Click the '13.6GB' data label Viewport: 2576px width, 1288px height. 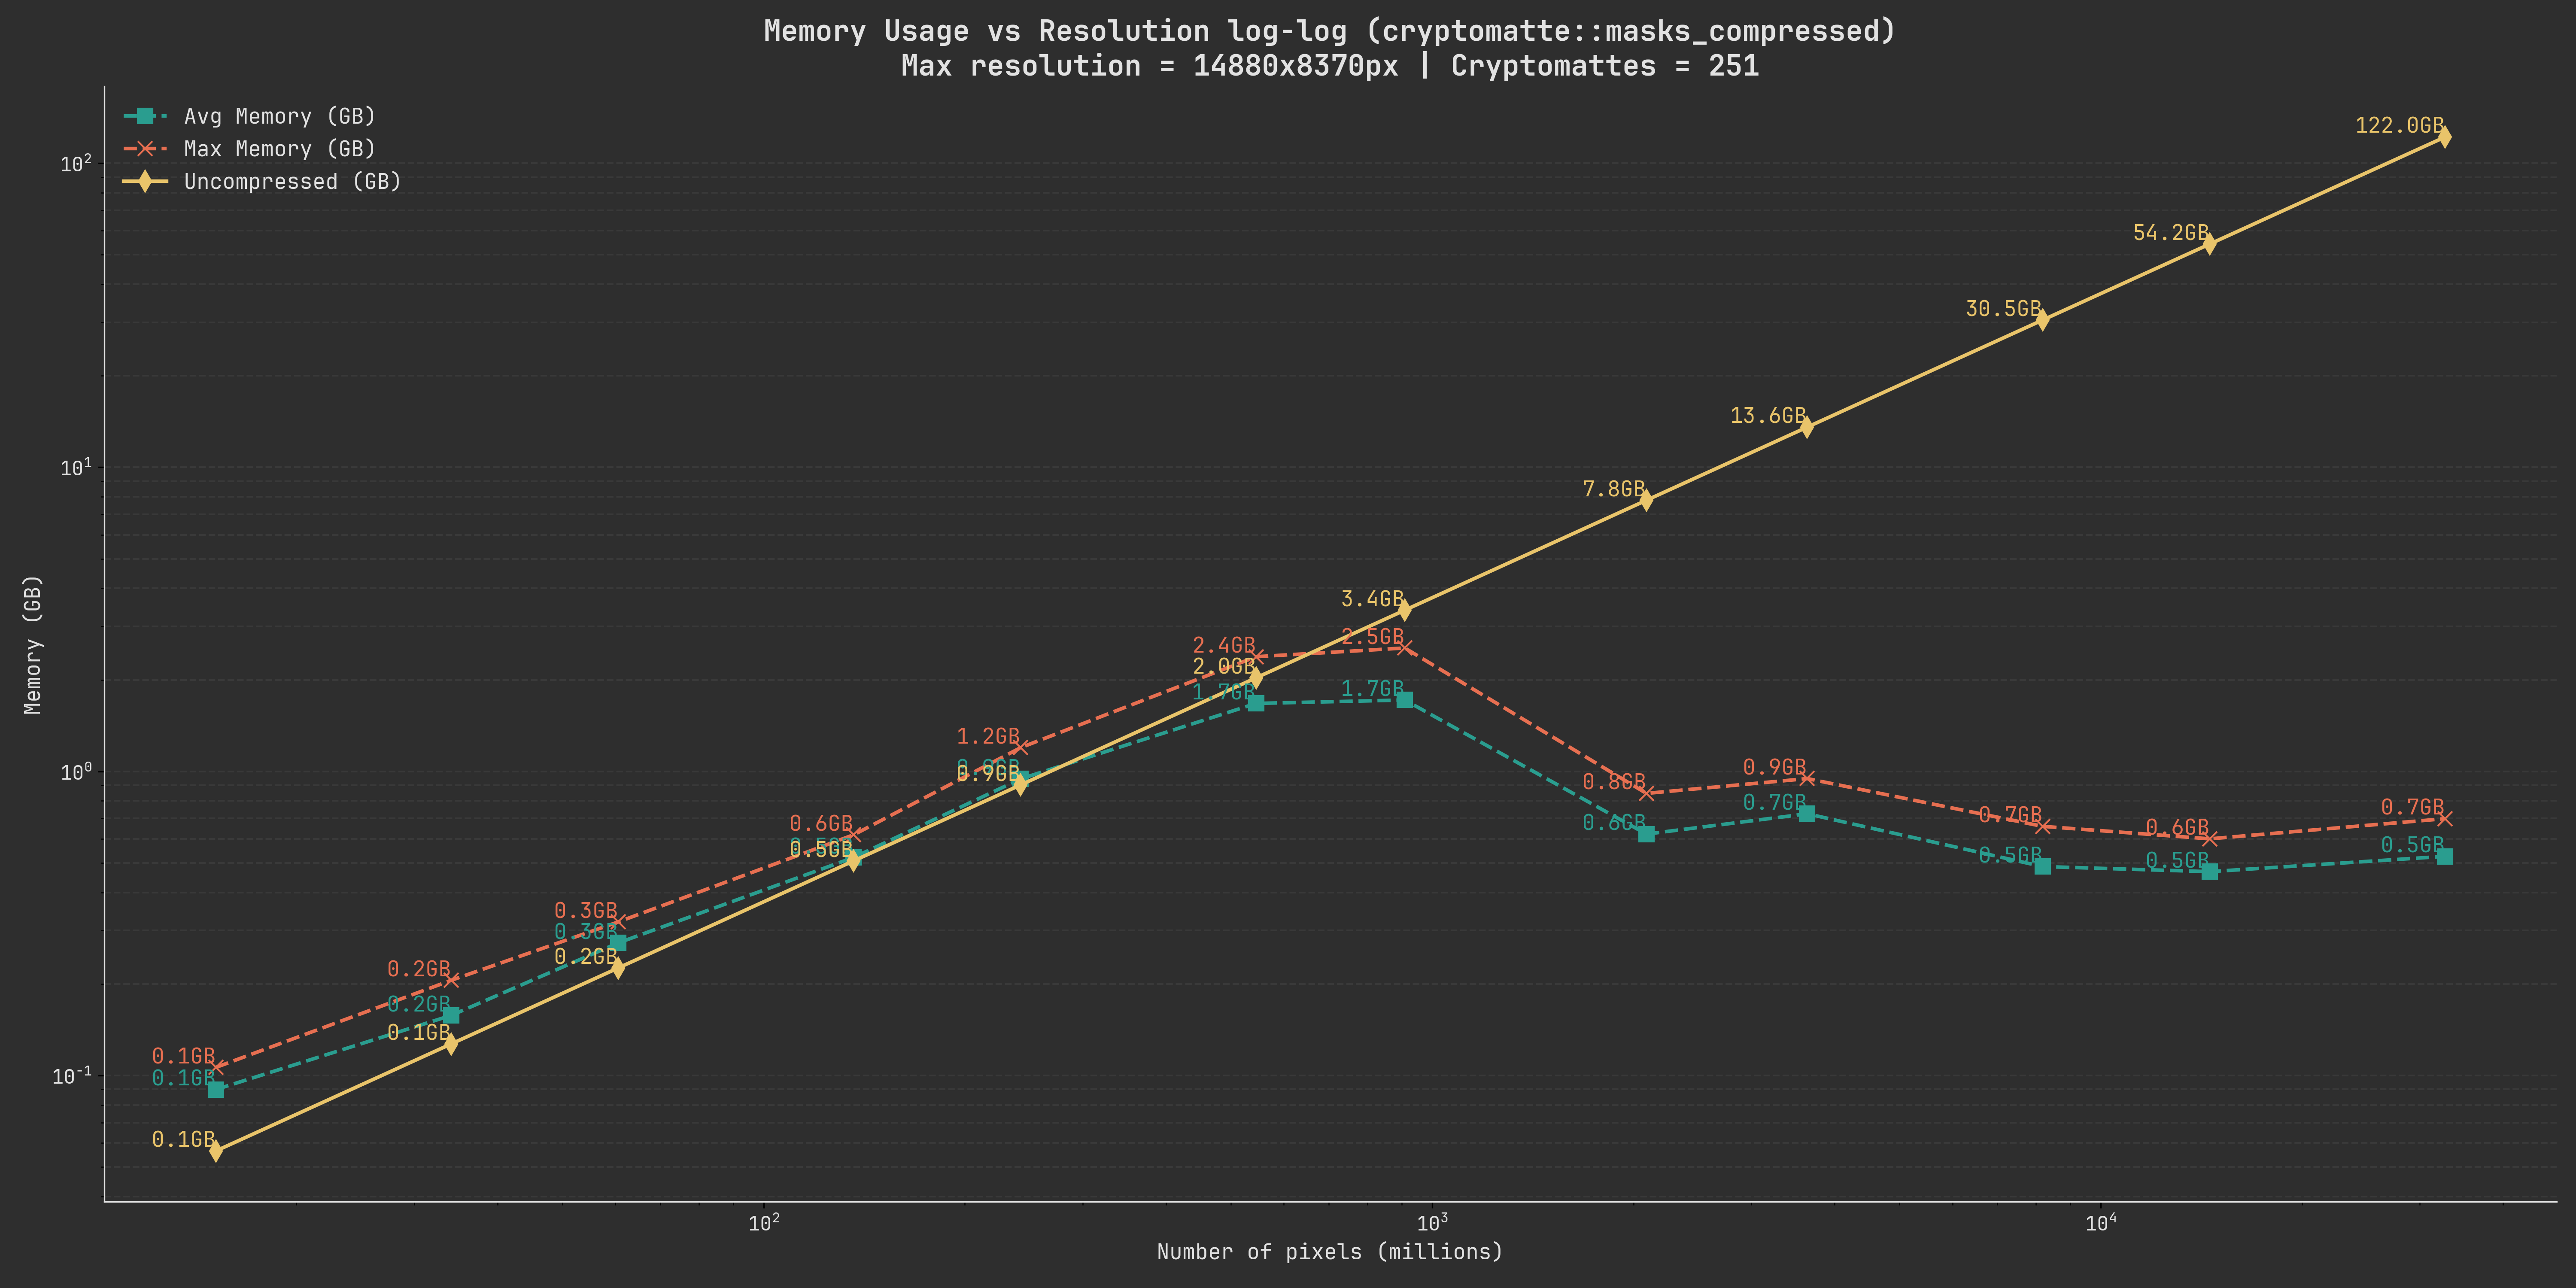click(1768, 416)
